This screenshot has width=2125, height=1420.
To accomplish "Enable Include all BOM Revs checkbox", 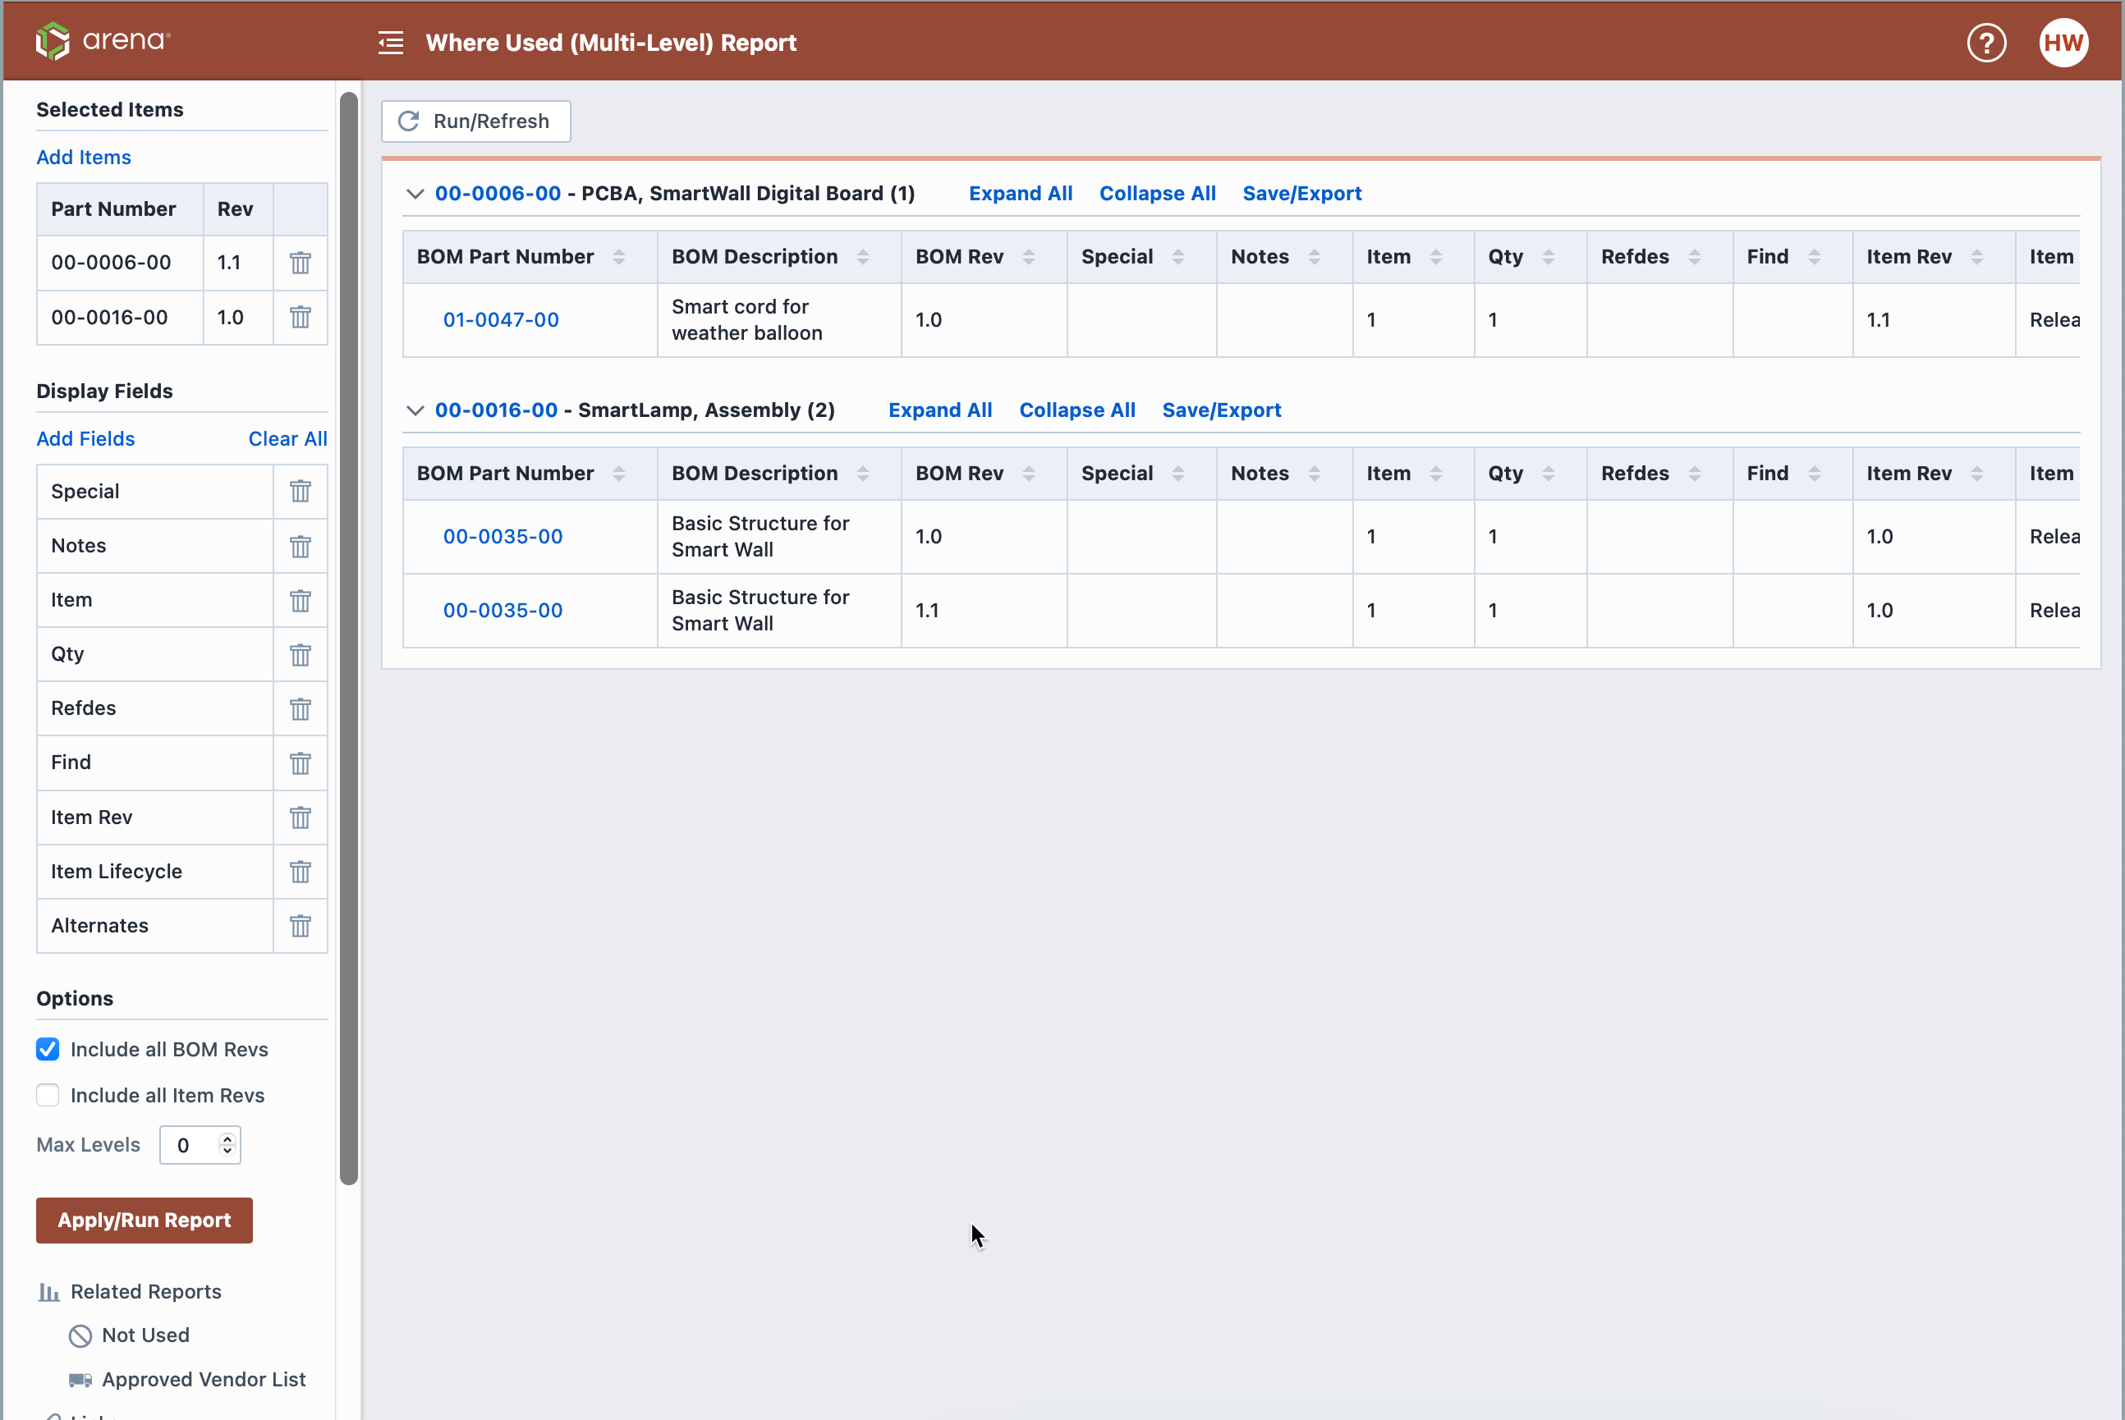I will [x=48, y=1047].
